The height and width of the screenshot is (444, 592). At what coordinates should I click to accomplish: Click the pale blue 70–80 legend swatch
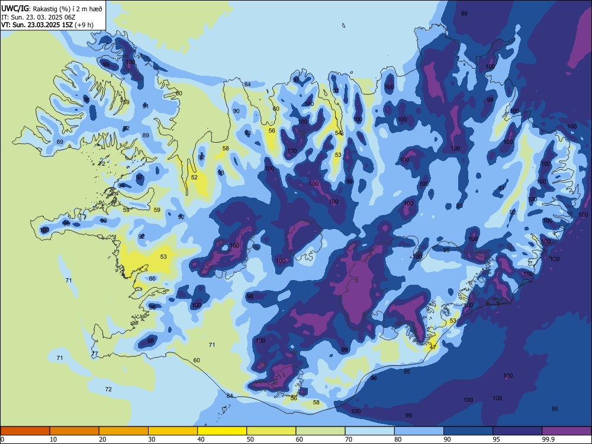[369, 431]
